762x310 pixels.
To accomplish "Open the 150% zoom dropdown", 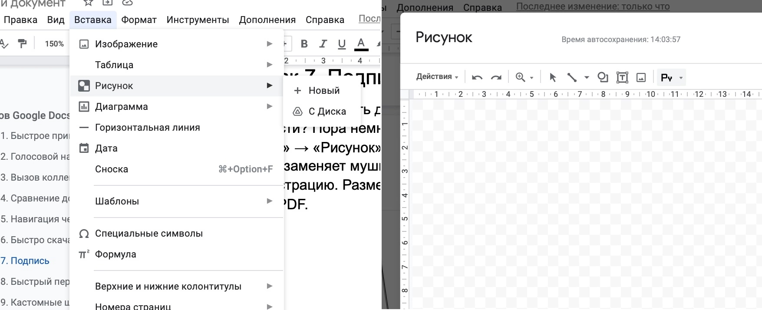I will (54, 44).
